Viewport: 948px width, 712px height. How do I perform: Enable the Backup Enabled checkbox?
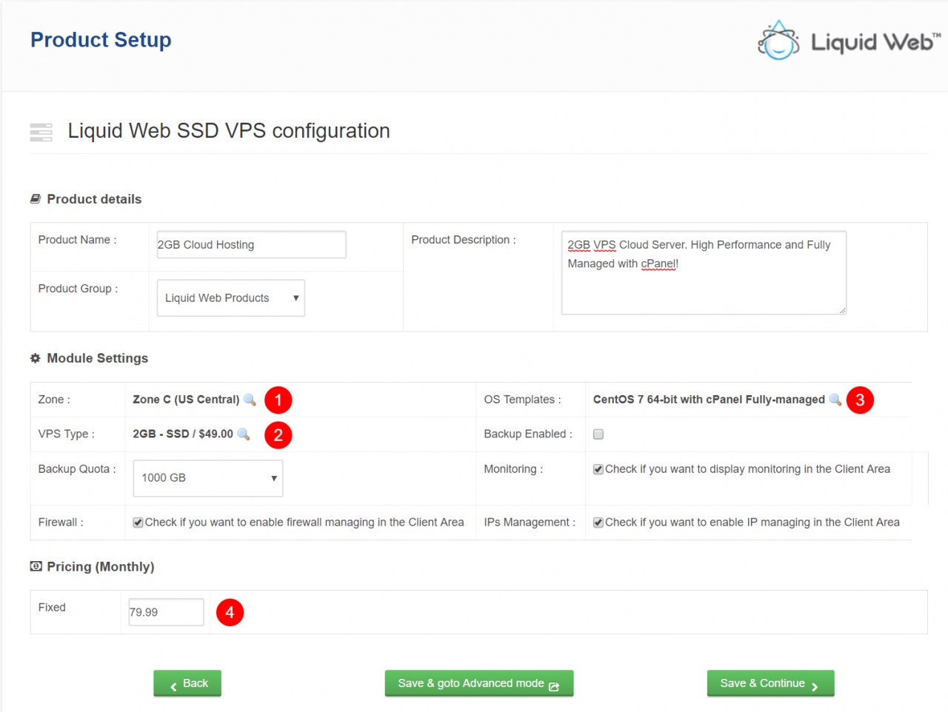pyautogui.click(x=598, y=434)
